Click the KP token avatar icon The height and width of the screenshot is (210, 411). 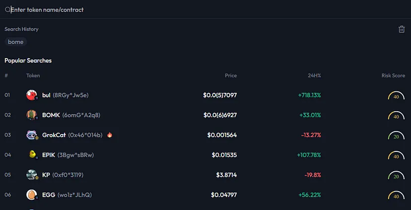click(x=32, y=175)
